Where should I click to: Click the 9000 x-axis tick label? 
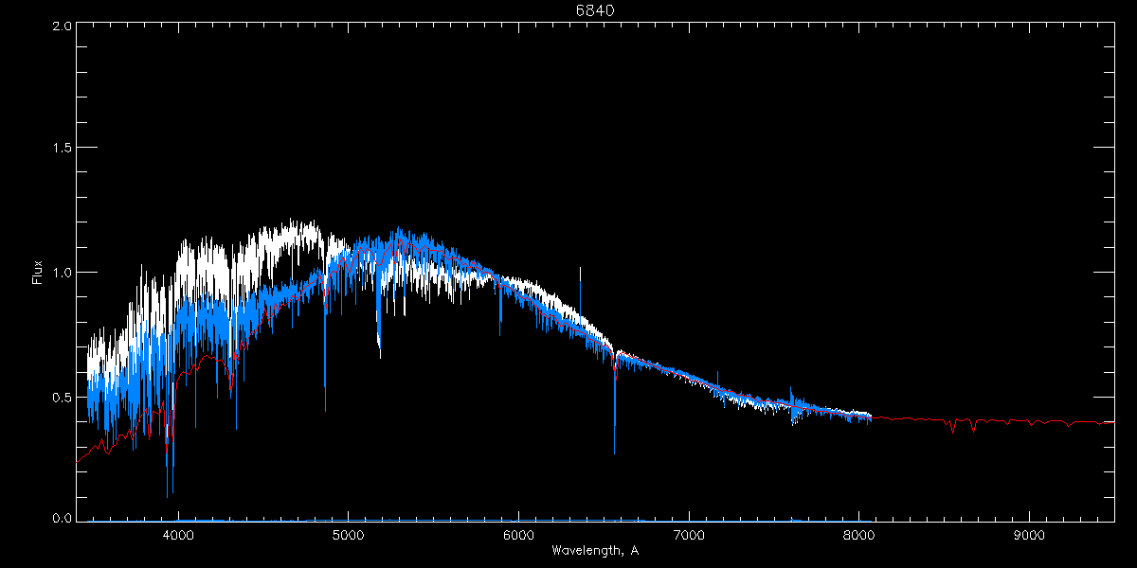(x=1029, y=535)
